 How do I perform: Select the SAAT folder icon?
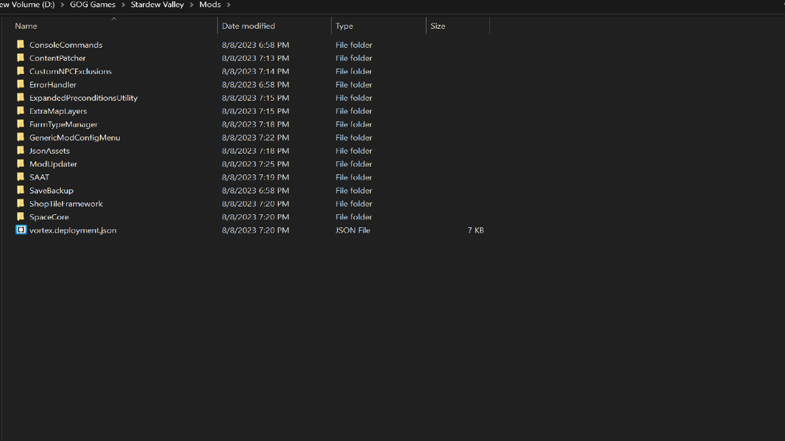pos(21,177)
